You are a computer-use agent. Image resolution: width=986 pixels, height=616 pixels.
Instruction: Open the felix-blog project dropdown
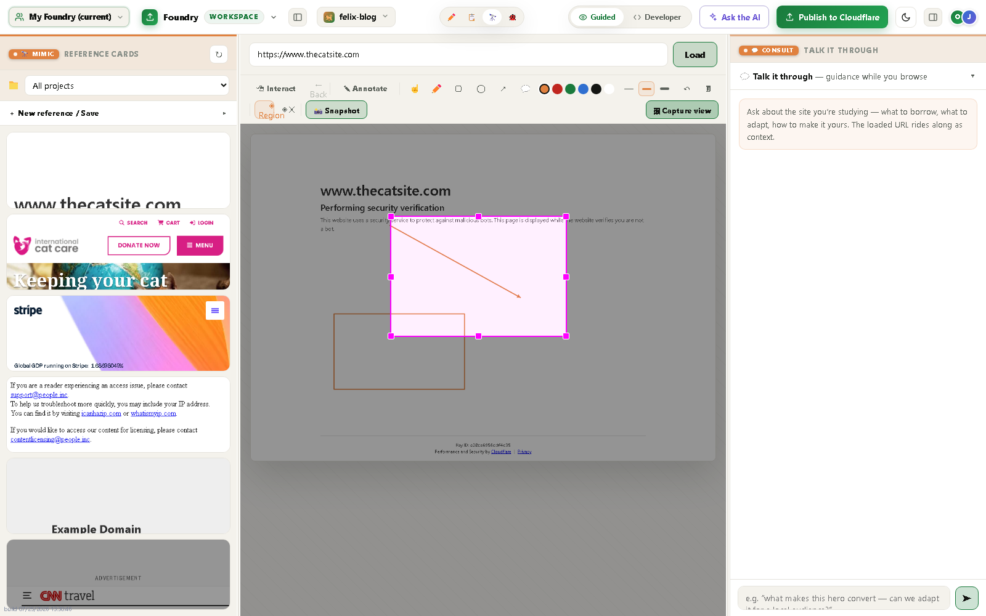pos(356,17)
